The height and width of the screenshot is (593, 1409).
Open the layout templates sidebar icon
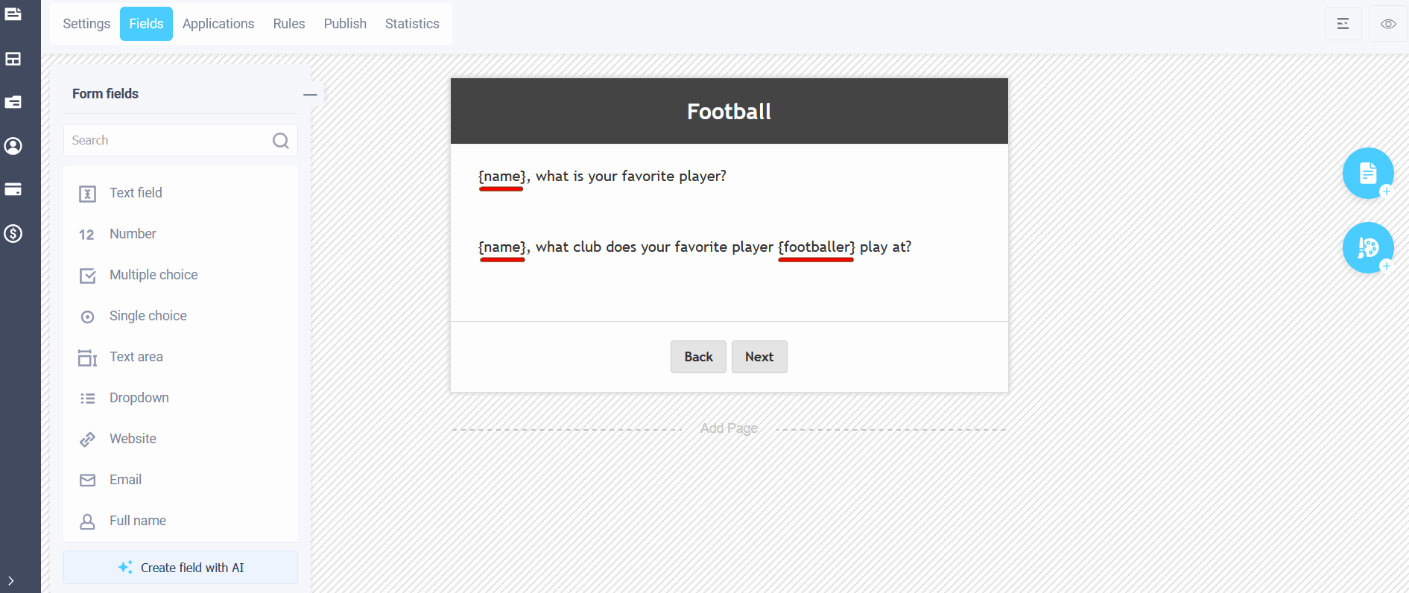13,59
